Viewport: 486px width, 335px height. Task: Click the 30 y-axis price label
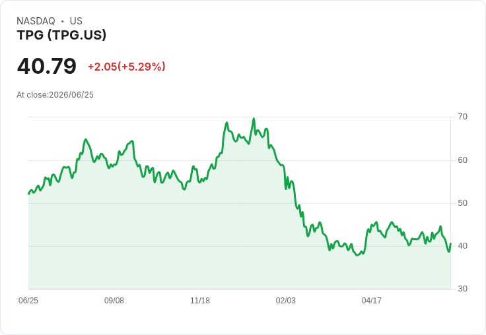(x=462, y=289)
